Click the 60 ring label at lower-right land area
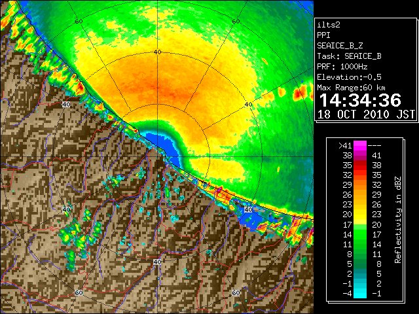The height and width of the screenshot is (314, 419). [236, 293]
